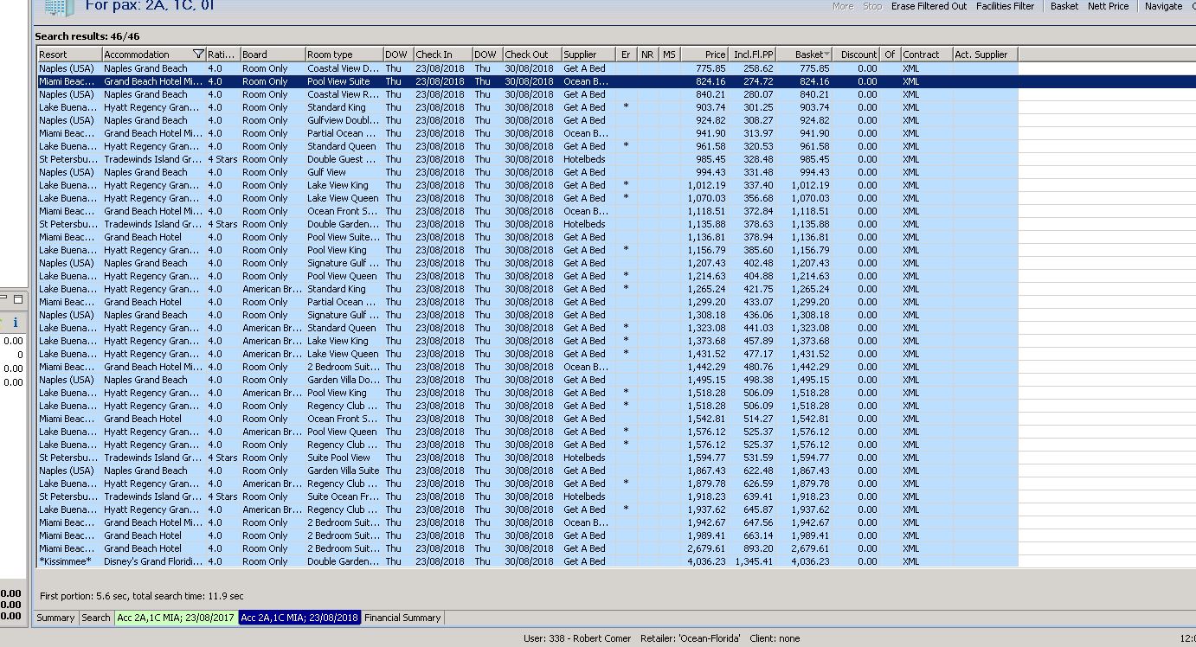1196x647 pixels.
Task: Click the More toolbar button
Action: 843,6
